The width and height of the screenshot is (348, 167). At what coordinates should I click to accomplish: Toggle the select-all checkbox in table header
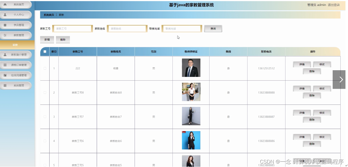click(45, 52)
